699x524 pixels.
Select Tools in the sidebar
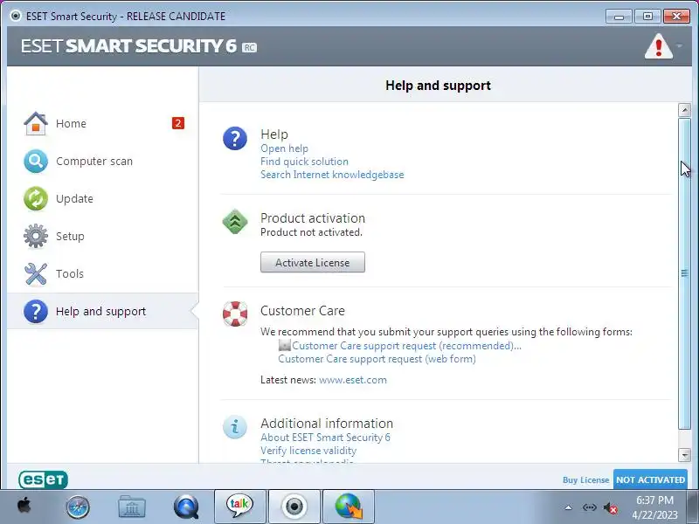[x=102, y=273]
